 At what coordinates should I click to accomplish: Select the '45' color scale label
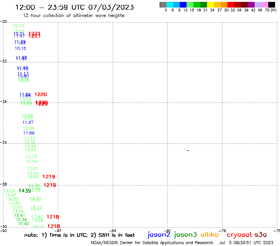tap(260, 10)
